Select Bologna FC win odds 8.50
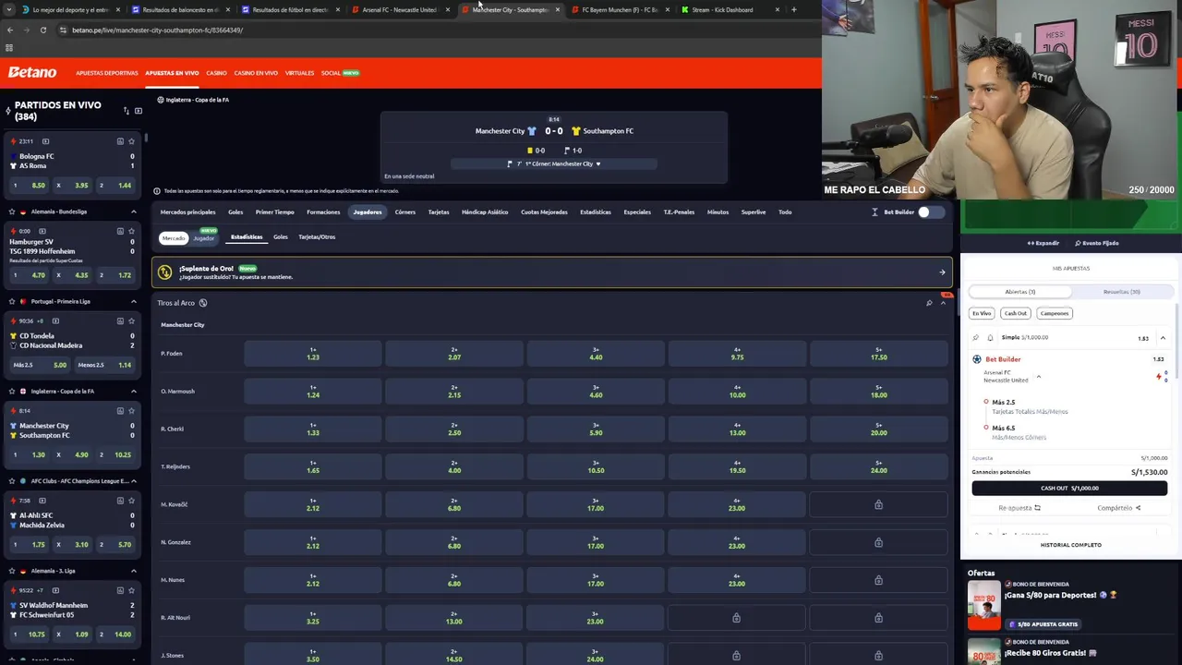1182x665 pixels. click(28, 185)
